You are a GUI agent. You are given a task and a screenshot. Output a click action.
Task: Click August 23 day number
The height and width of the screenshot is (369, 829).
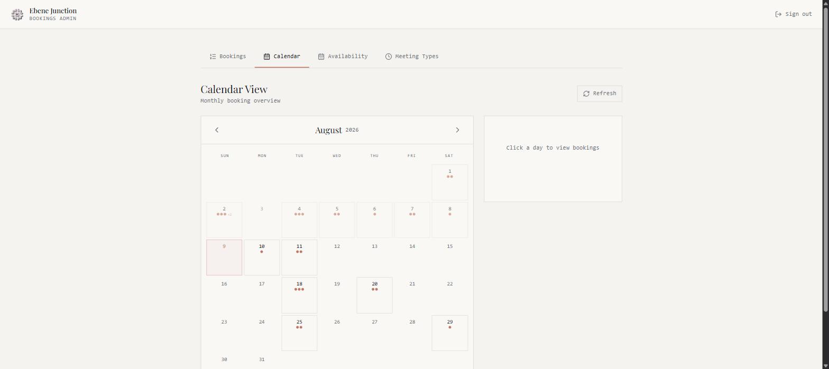224,322
